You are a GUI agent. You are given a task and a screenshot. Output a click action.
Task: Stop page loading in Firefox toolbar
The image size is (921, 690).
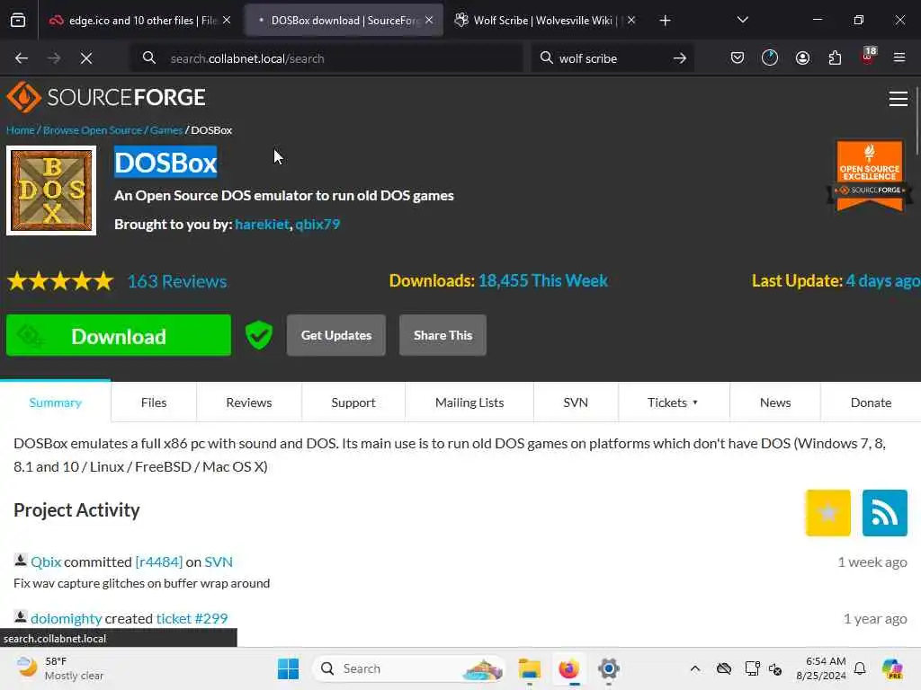point(85,58)
